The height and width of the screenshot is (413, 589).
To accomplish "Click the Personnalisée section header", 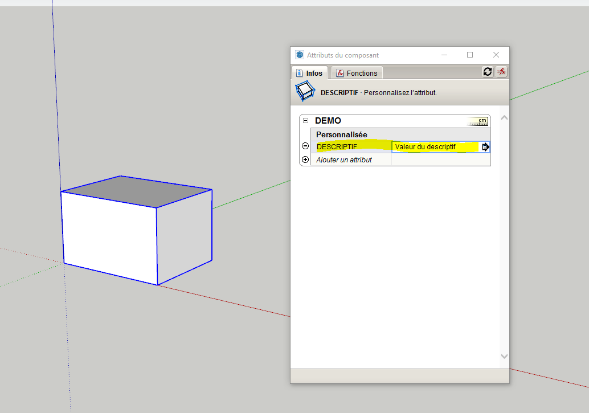I will (400, 134).
